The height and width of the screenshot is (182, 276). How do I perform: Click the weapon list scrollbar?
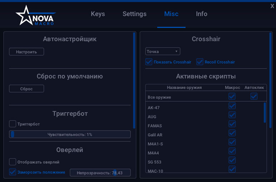click(x=265, y=112)
